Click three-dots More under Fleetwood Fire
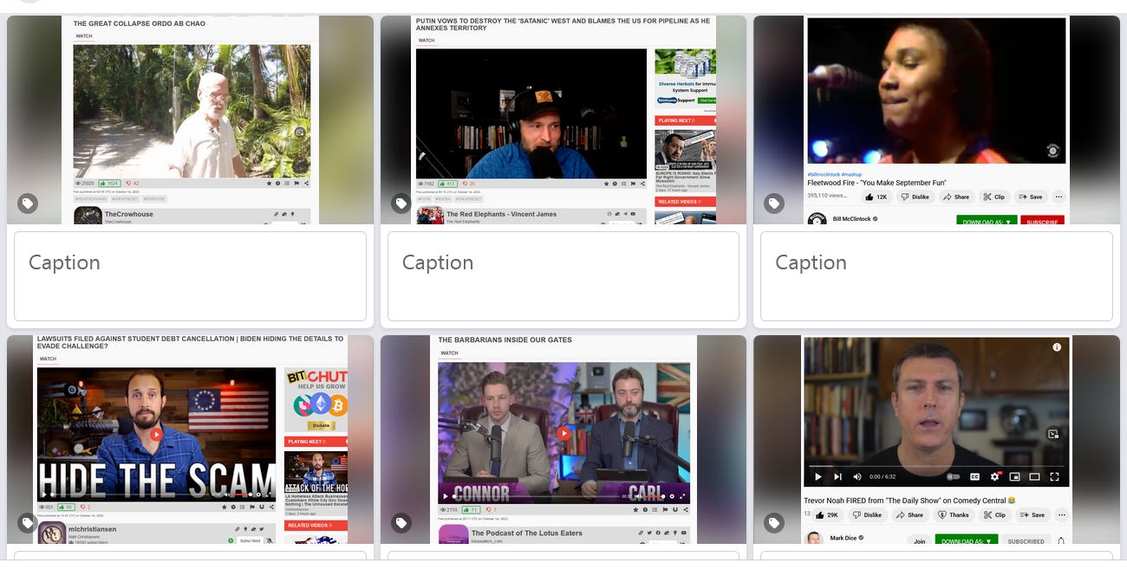 point(1059,197)
